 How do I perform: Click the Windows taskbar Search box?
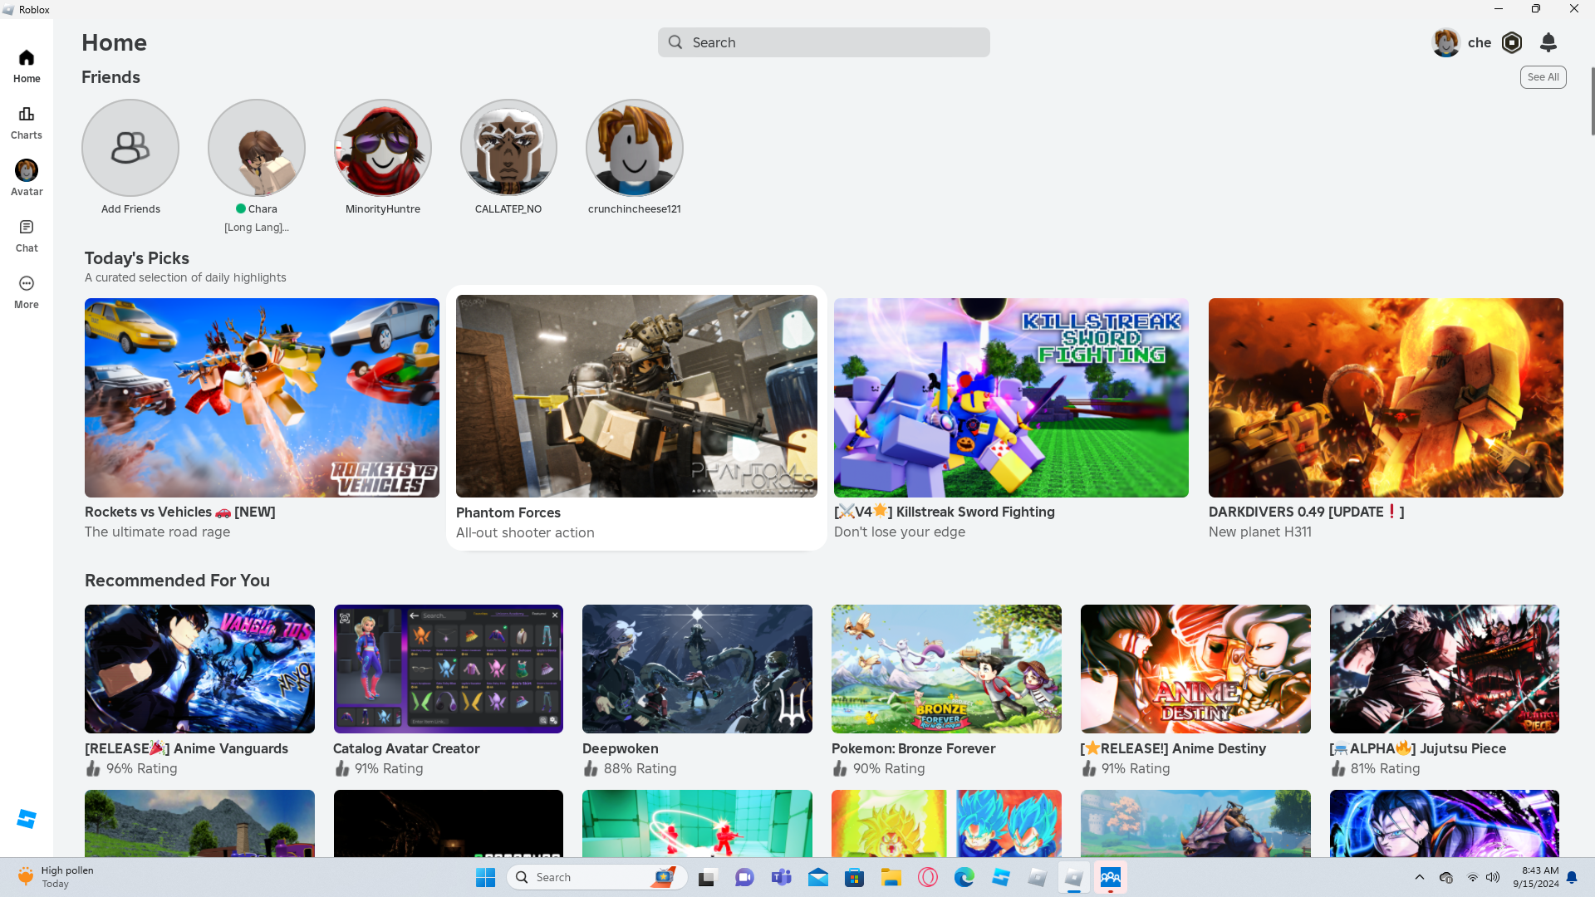pyautogui.click(x=597, y=877)
